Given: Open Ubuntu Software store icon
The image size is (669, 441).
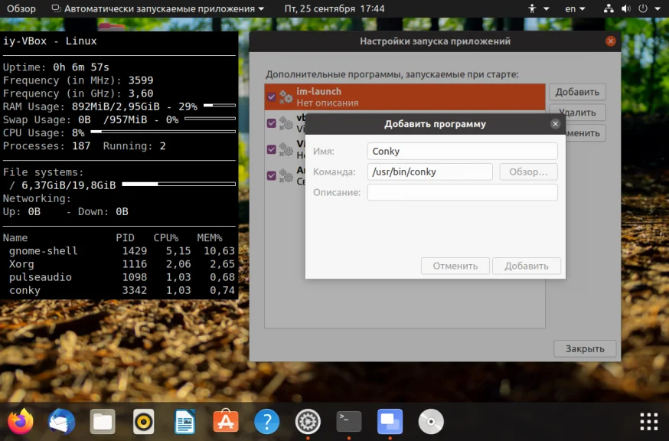Looking at the screenshot, I should 225,421.
